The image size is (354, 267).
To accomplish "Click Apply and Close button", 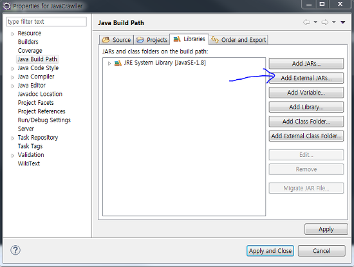I will tap(270, 251).
